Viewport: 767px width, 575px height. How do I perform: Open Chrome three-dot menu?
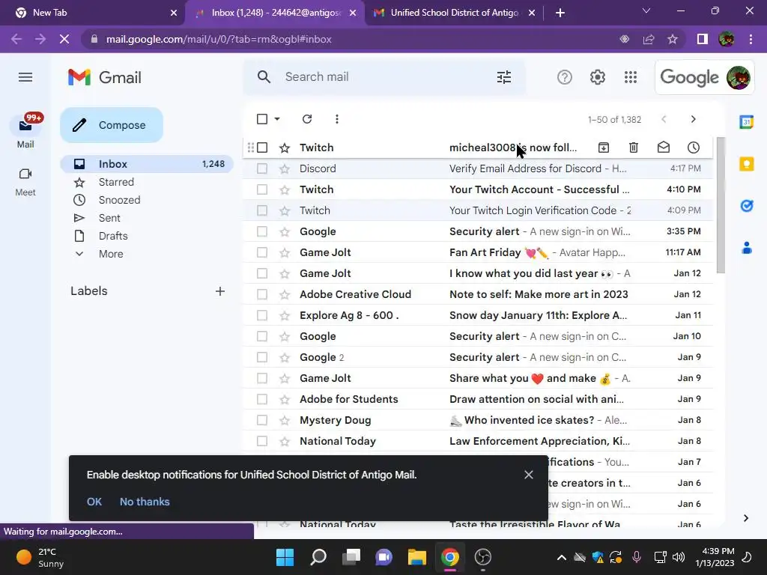pos(751,39)
